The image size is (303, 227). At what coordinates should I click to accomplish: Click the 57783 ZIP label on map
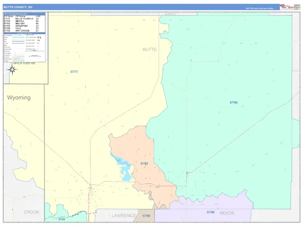pos(62,219)
